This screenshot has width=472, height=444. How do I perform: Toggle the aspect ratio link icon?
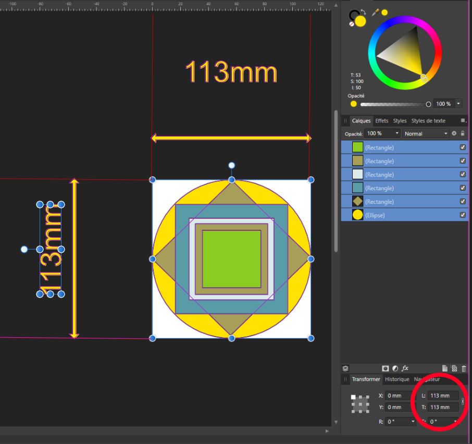click(x=463, y=401)
